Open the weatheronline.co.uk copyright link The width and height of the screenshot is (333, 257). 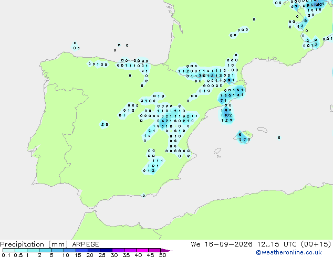[x=289, y=252]
